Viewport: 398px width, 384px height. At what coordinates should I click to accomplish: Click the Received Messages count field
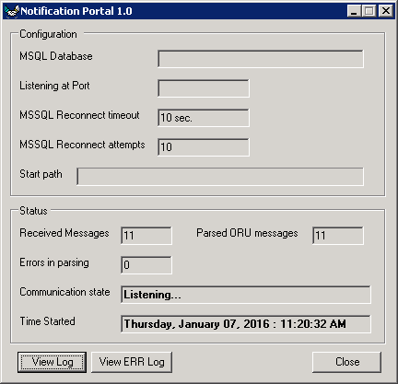coord(146,236)
